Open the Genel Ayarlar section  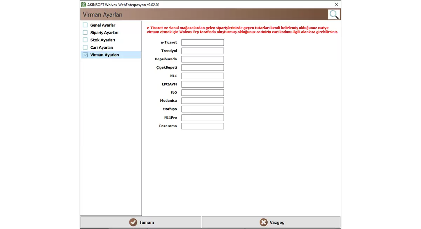point(103,25)
